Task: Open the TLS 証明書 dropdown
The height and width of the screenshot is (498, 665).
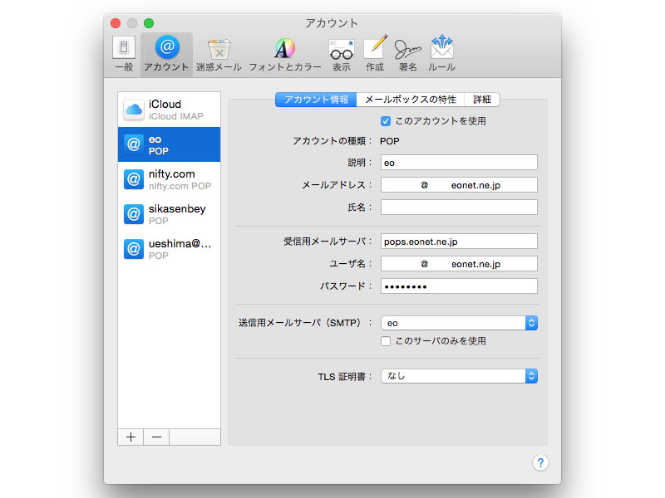Action: pyautogui.click(x=459, y=376)
